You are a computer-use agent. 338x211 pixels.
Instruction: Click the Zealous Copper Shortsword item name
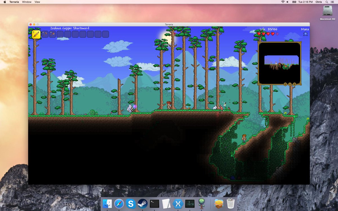pos(70,28)
